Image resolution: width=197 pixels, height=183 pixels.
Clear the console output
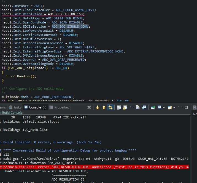pos(138,107)
